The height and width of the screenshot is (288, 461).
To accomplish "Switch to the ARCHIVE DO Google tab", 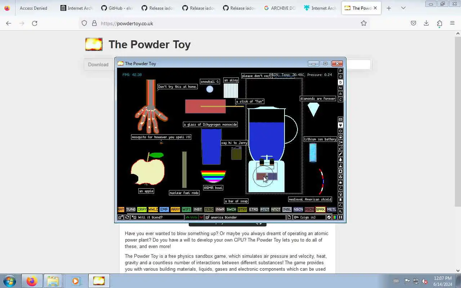I will (280, 8).
